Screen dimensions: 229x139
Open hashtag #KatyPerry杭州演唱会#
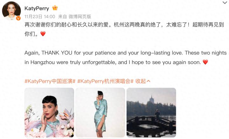pos(105,81)
